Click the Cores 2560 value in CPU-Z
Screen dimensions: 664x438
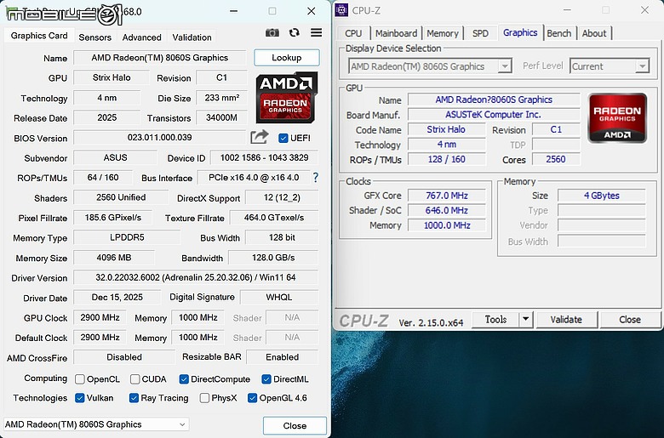click(556, 159)
